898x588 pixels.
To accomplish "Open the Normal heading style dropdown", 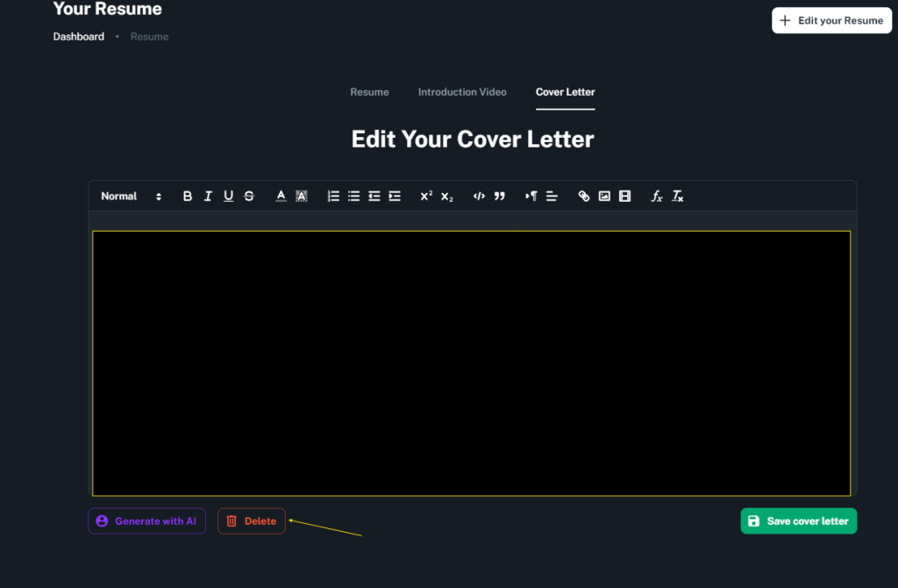I will pos(132,196).
